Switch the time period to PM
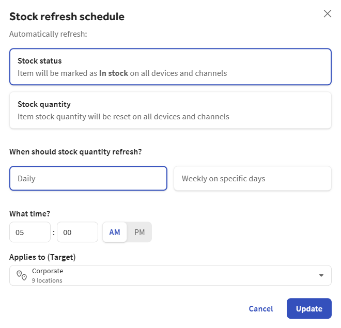Viewport: 341px width, 328px height. tap(139, 232)
